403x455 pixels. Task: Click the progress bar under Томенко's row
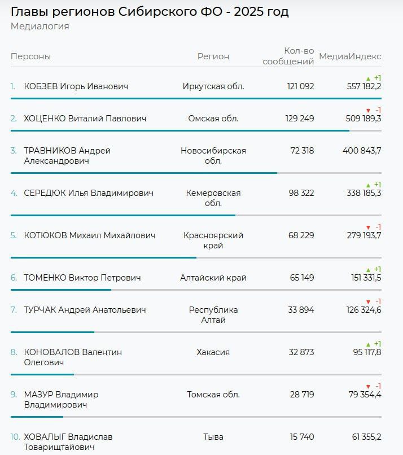(61, 290)
